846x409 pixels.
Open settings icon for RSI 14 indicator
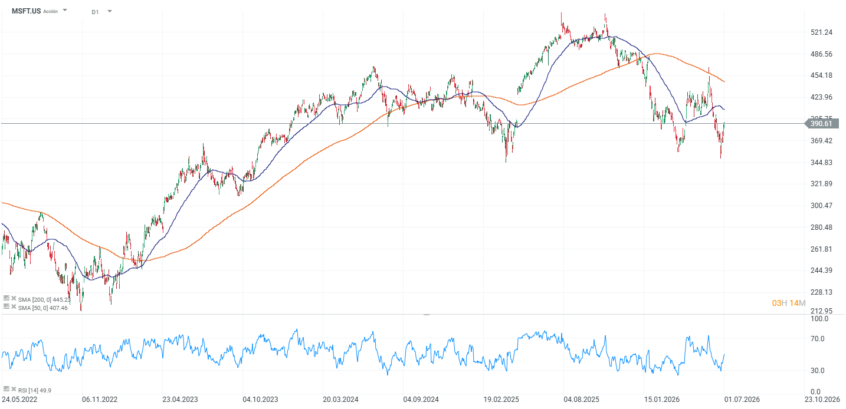[6, 389]
